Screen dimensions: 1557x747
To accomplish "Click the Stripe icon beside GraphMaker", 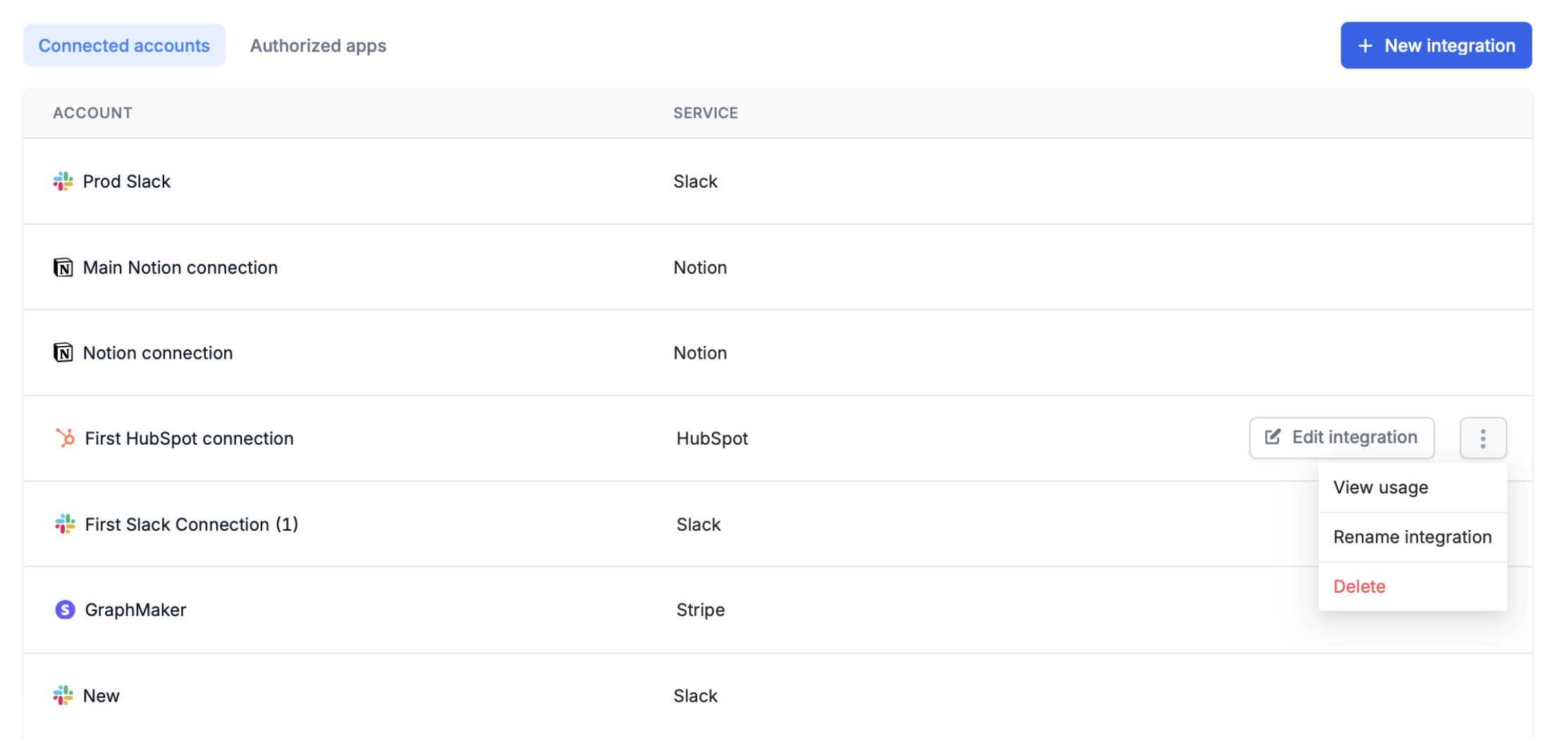I will tap(65, 610).
